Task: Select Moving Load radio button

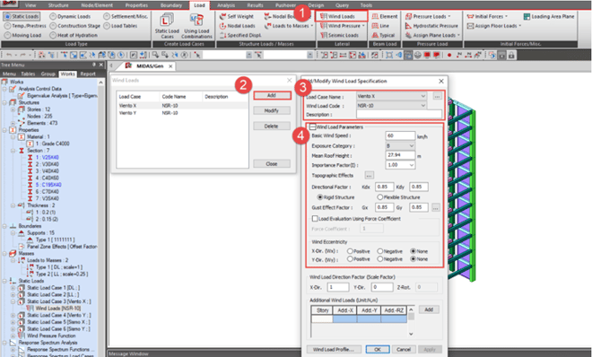Action: tap(7, 35)
